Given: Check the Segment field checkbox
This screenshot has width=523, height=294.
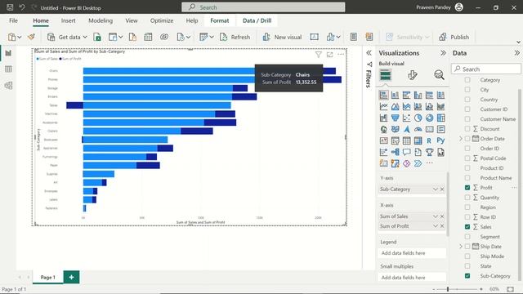Looking at the screenshot, I should click(x=467, y=237).
